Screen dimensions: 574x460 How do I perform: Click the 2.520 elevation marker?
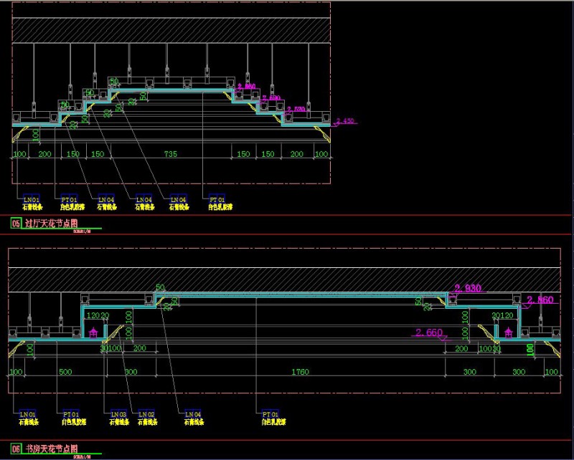(x=296, y=110)
